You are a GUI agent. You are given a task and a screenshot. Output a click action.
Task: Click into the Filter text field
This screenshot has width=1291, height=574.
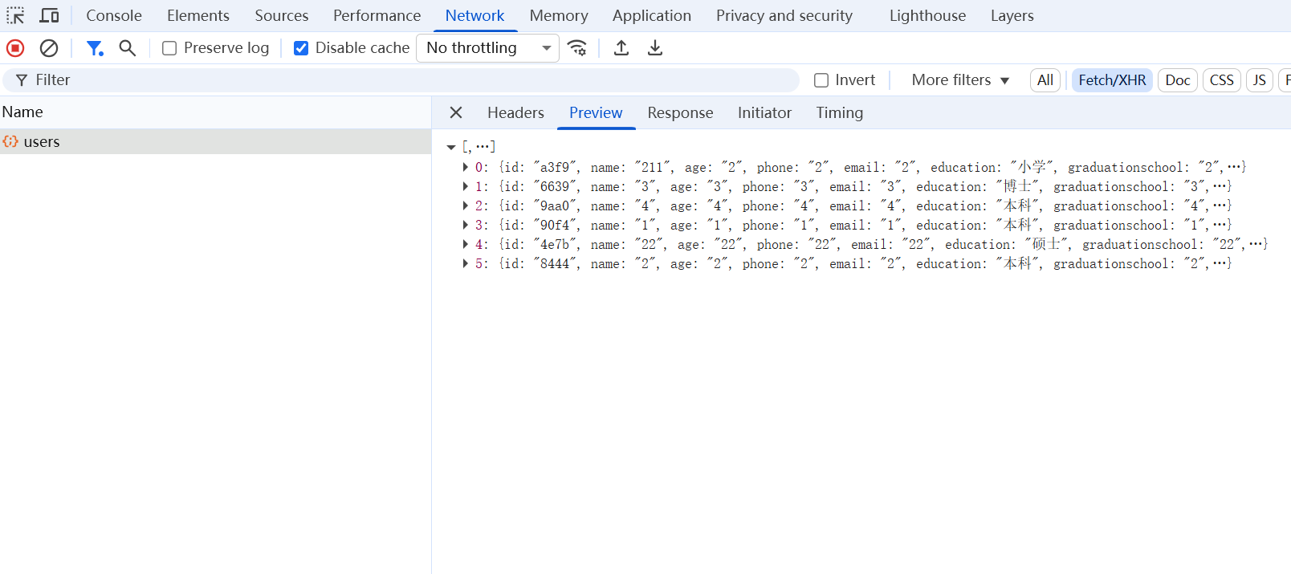(401, 80)
